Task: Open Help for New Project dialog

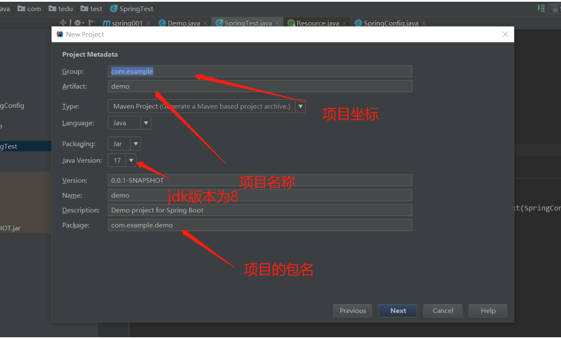Action: tap(488, 311)
